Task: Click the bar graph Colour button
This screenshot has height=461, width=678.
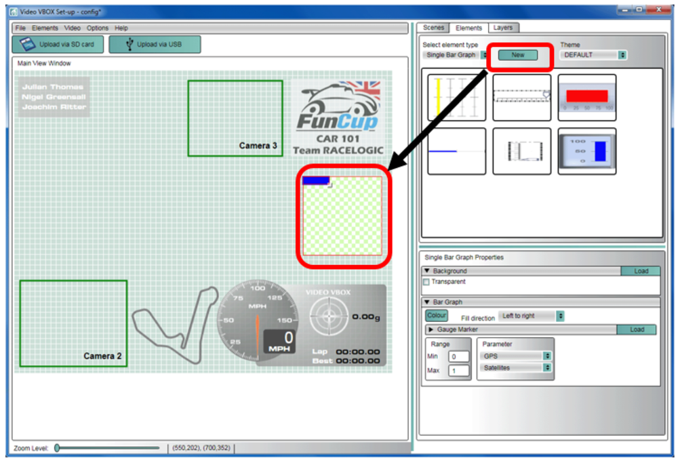Action: [437, 316]
